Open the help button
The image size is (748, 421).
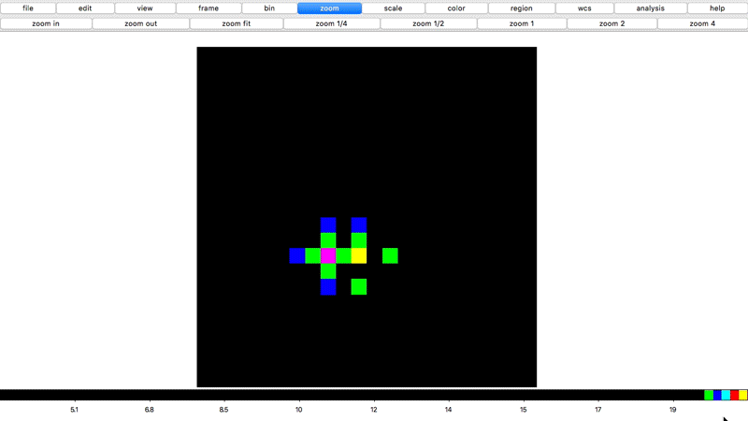click(x=717, y=8)
